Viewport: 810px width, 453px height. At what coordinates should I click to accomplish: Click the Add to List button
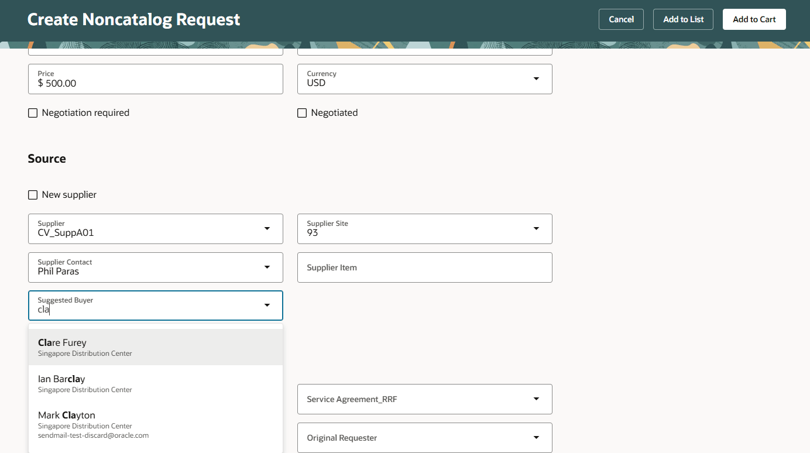pyautogui.click(x=683, y=19)
